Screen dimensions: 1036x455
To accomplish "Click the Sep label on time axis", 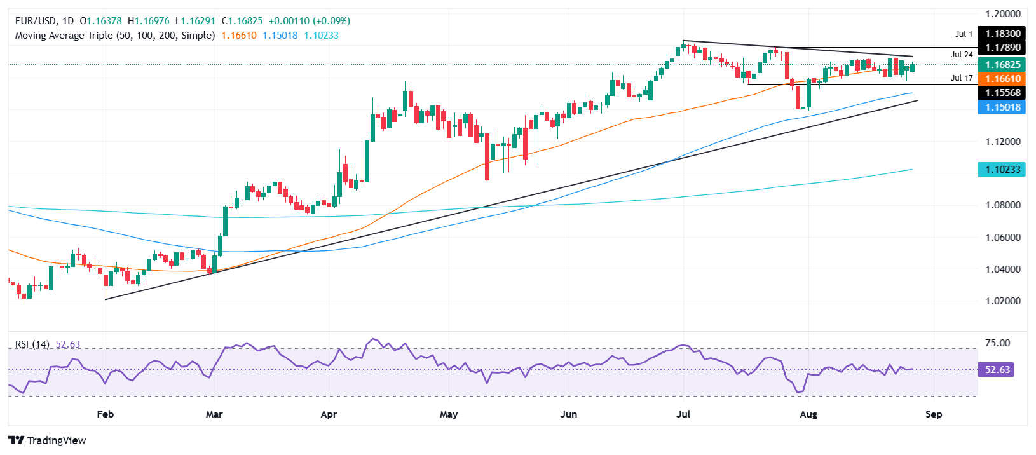I will coord(933,414).
